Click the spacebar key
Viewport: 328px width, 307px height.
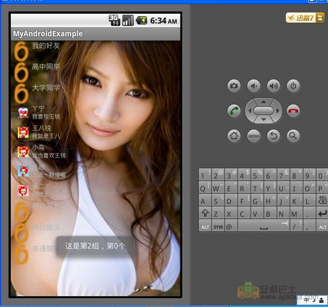[x=264, y=225]
